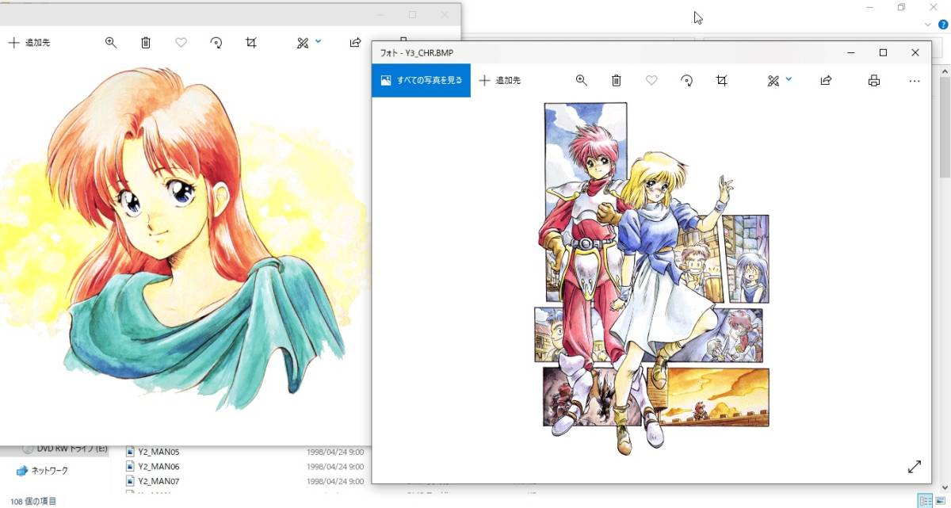
Task: Click date 1998/04/24 9:00 of Y2_MAN07
Action: (335, 481)
